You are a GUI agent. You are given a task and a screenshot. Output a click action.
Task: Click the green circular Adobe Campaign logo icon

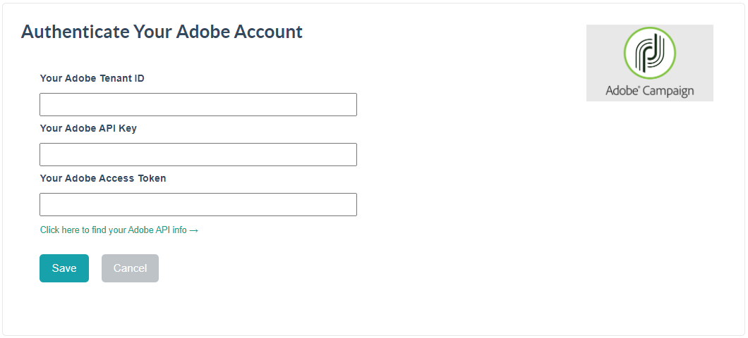pyautogui.click(x=649, y=53)
